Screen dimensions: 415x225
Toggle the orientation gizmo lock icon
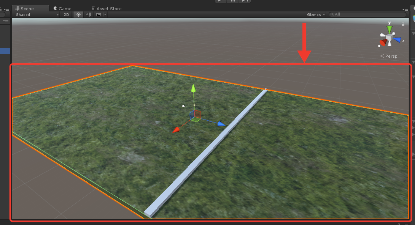coord(403,24)
